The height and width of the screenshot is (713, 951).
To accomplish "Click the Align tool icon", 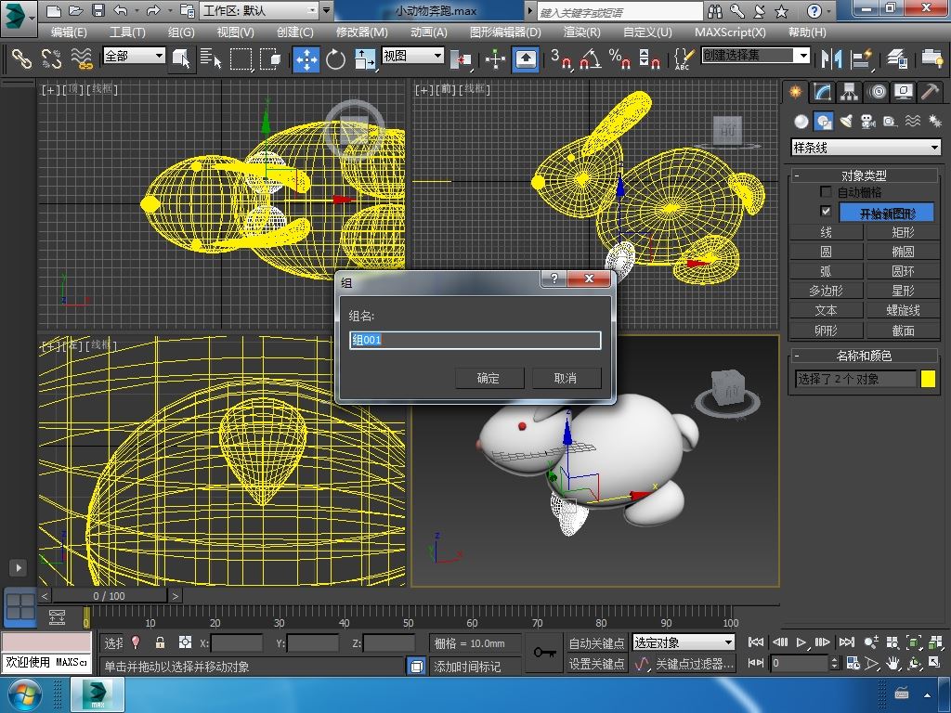I will [x=861, y=58].
